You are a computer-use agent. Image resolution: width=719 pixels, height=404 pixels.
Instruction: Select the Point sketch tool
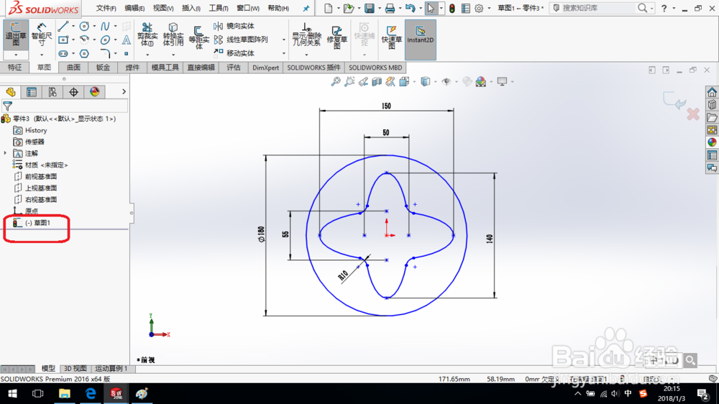(x=126, y=54)
